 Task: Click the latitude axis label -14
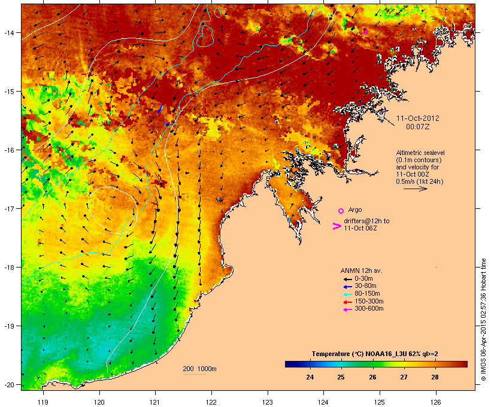coord(8,32)
